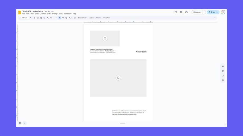Open the Format menu
This screenshot has width=243, height=136.
tap(43, 14)
